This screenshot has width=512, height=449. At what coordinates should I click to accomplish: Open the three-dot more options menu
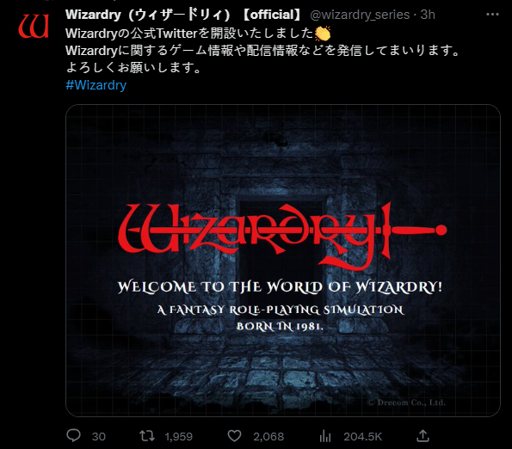coord(492,15)
